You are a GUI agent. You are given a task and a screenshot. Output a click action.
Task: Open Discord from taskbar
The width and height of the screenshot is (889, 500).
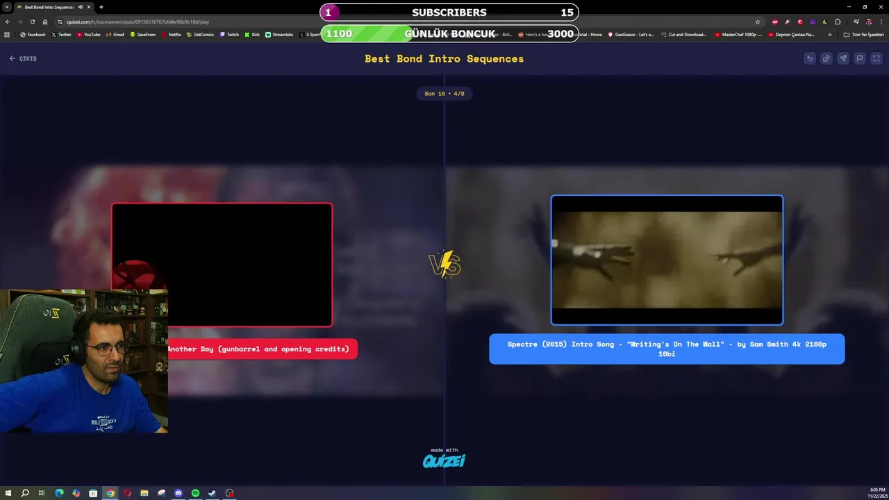pos(178,493)
